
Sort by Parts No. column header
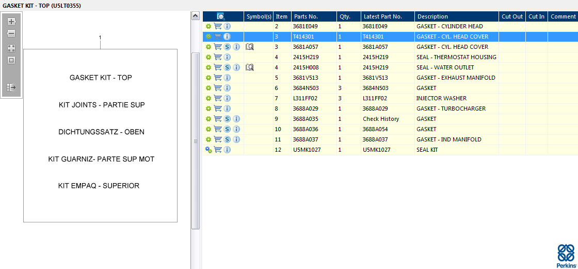(314, 16)
